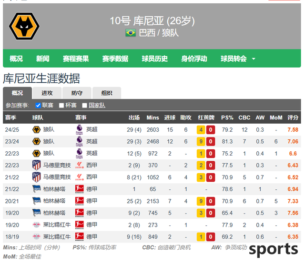305x264 pixels.
Task: Enable the 杯赛 checkbox
Action: coord(61,106)
